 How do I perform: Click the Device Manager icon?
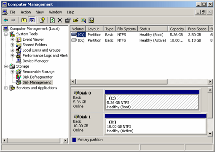pyautogui.click(x=19, y=61)
